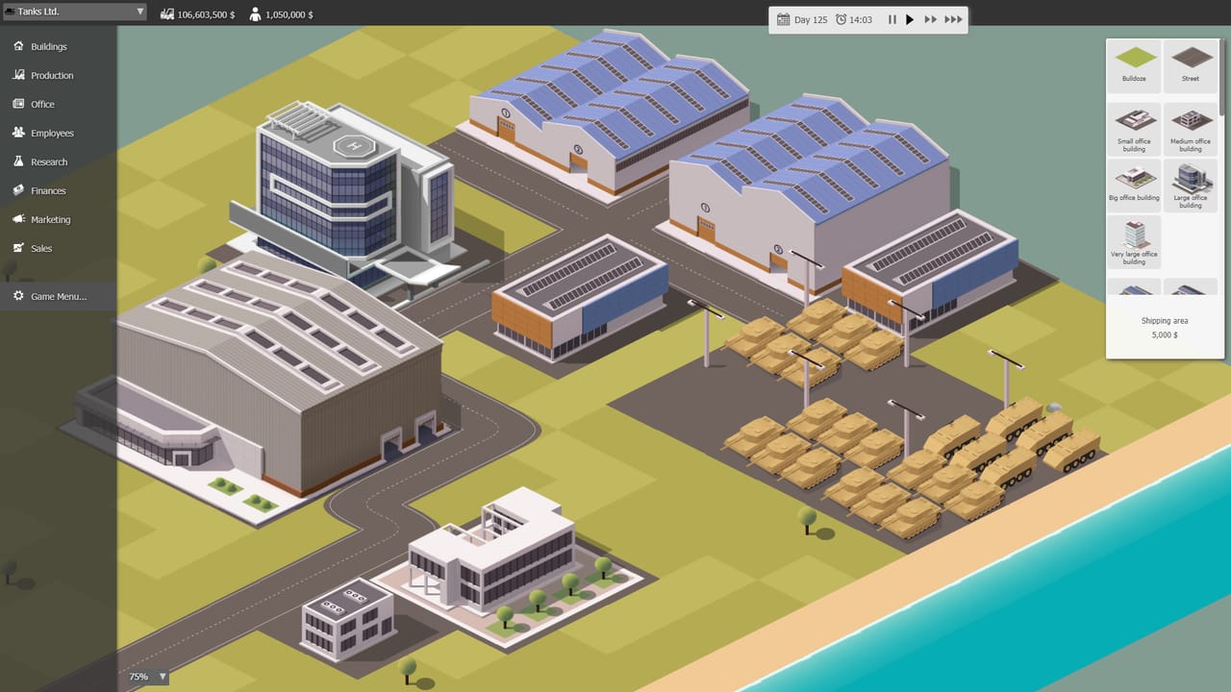The height and width of the screenshot is (692, 1231).
Task: Open the Tanks Ltd. company dropdown
Action: [74, 10]
